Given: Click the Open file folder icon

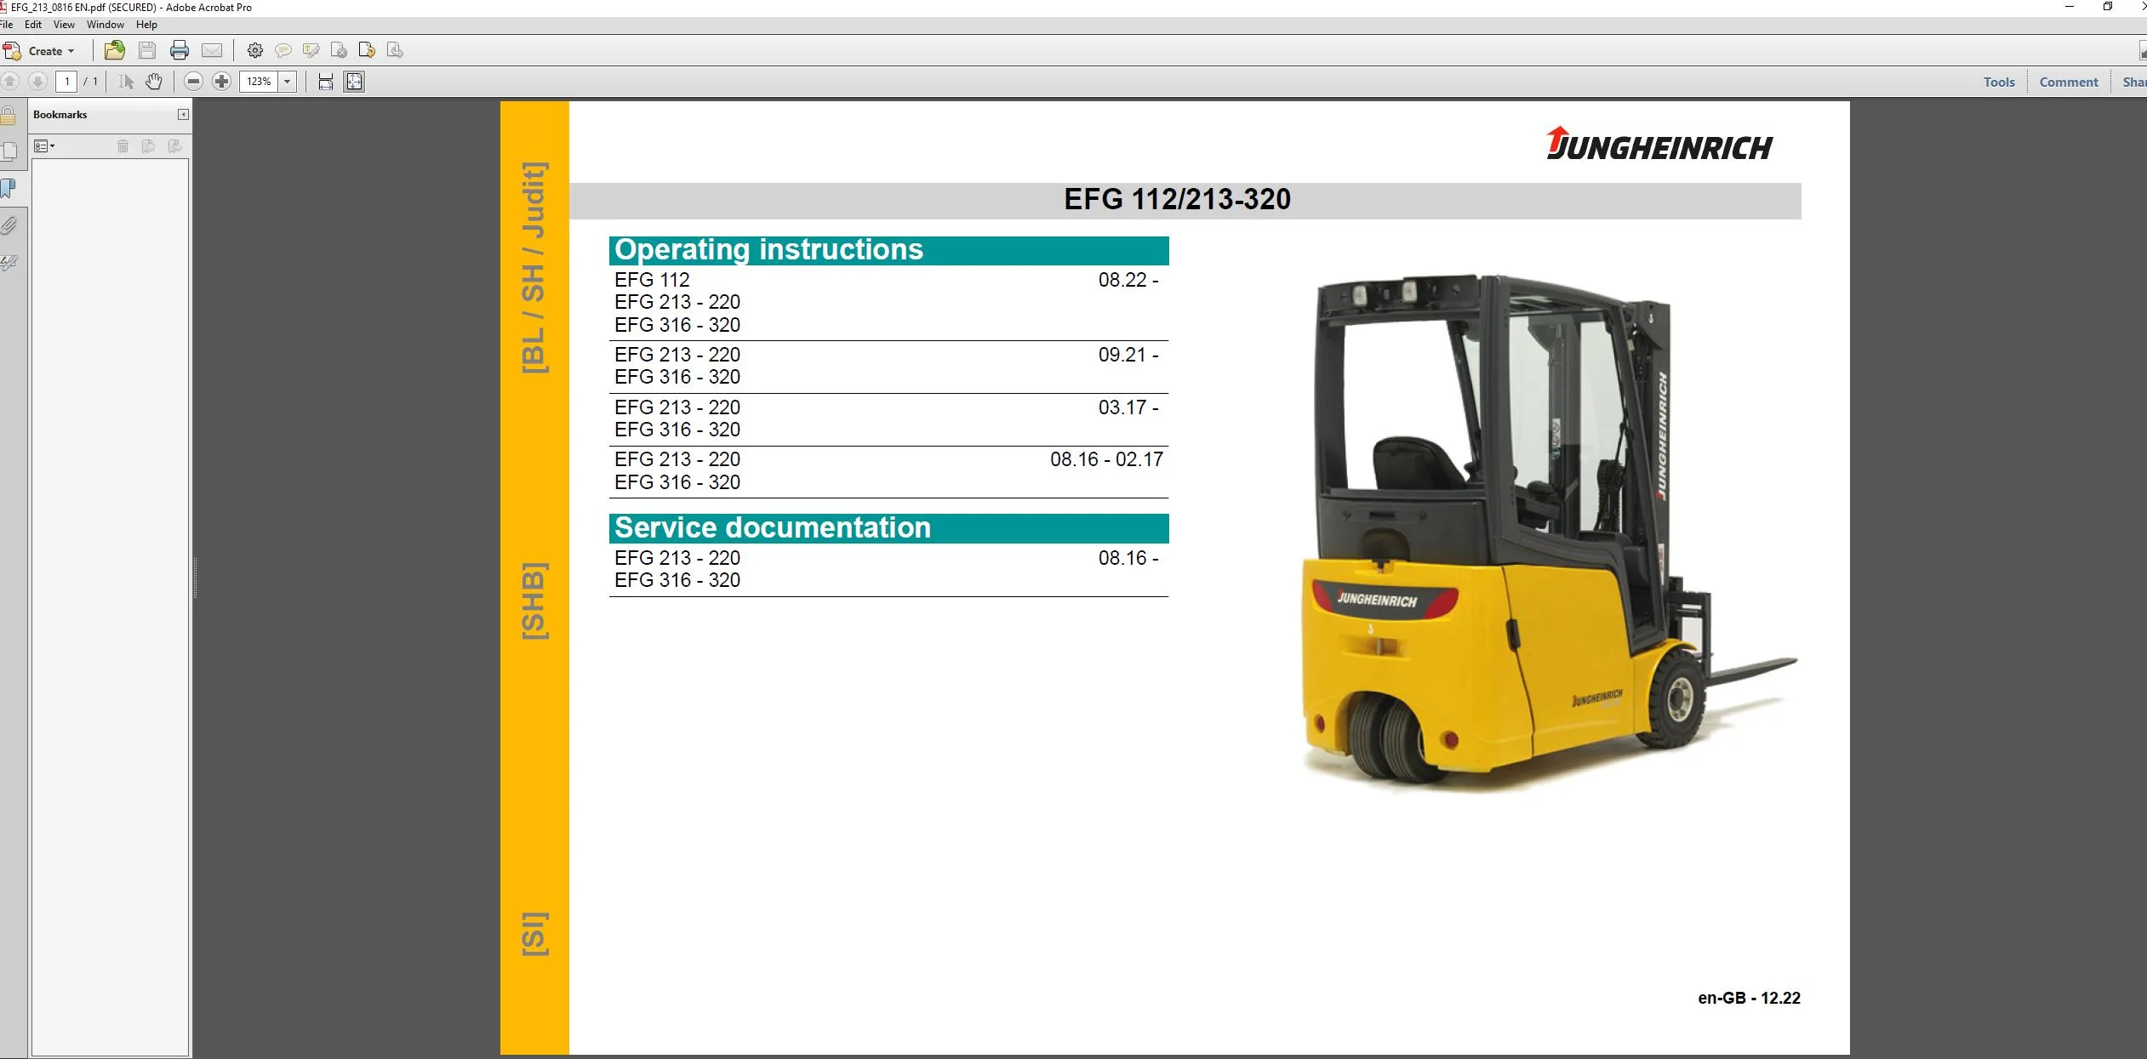Looking at the screenshot, I should click(x=114, y=50).
